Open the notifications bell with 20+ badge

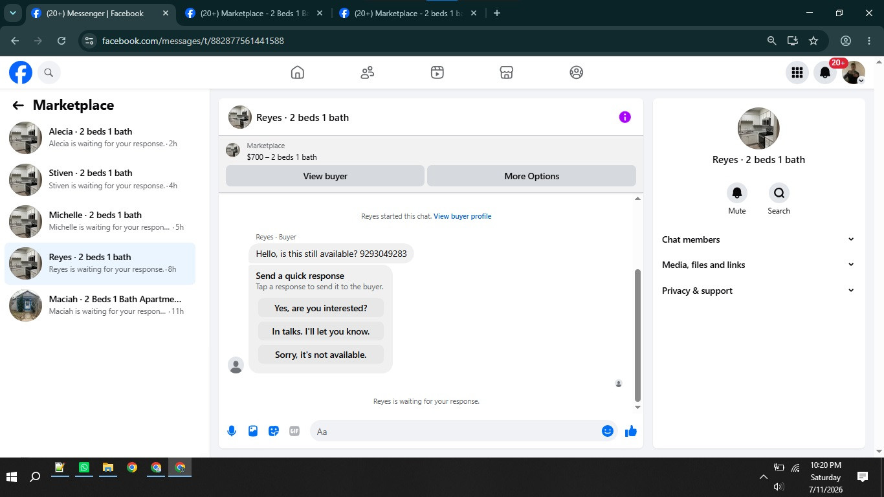(825, 72)
